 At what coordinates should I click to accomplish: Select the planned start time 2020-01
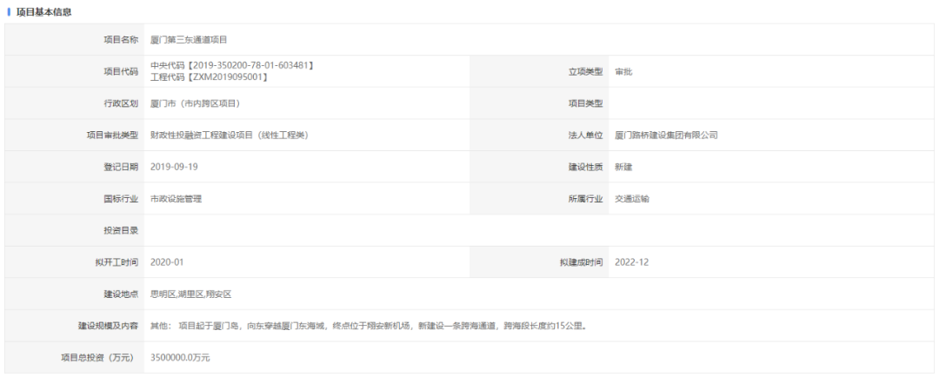(x=167, y=261)
